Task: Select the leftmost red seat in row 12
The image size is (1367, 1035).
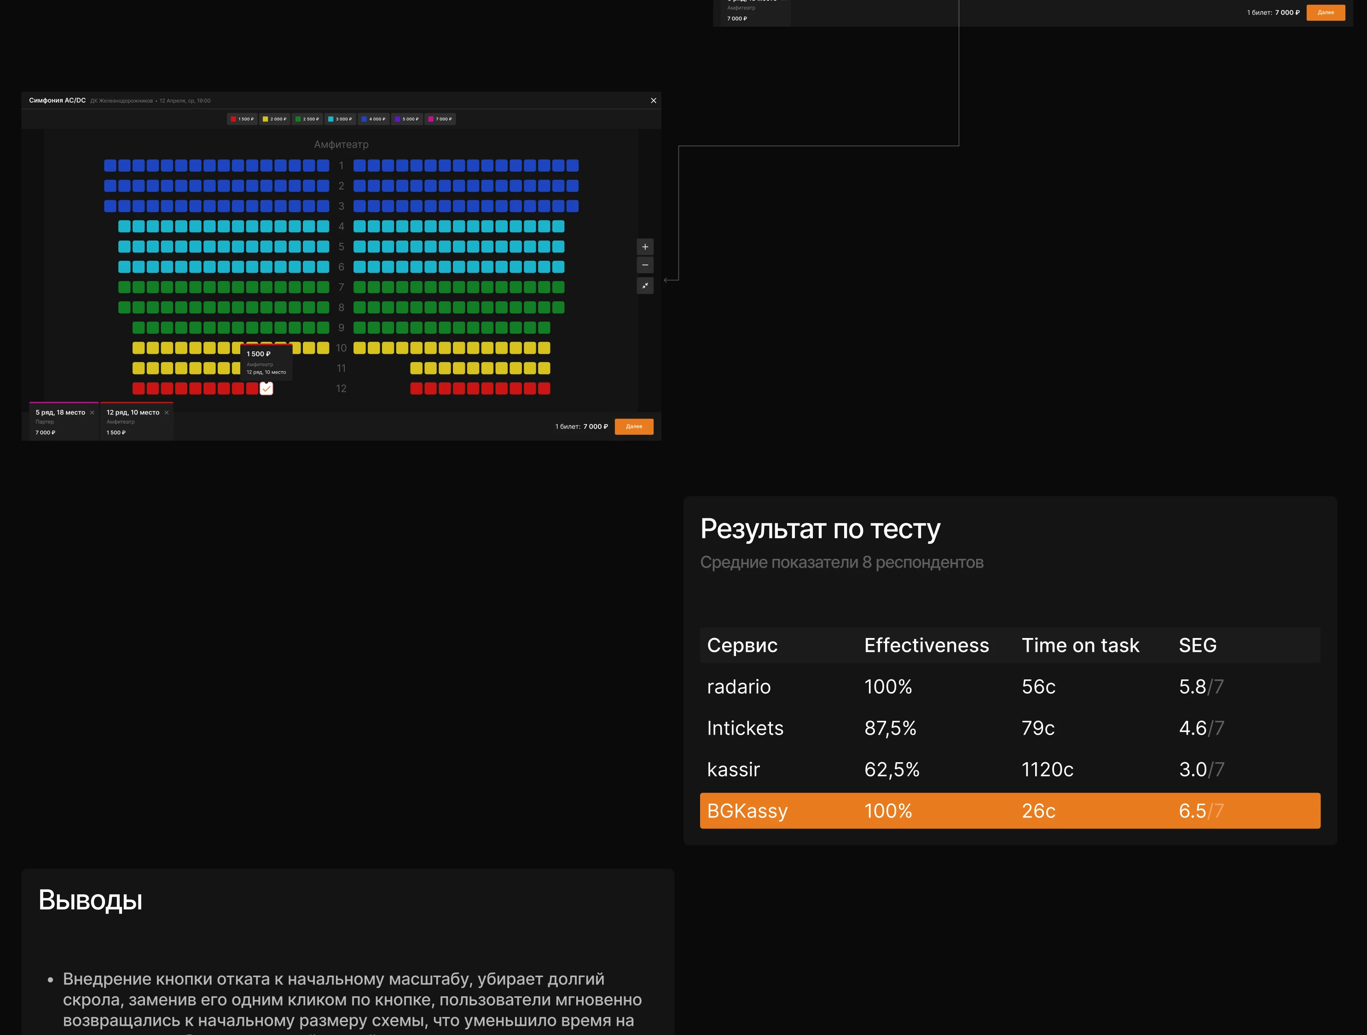Action: pos(139,388)
